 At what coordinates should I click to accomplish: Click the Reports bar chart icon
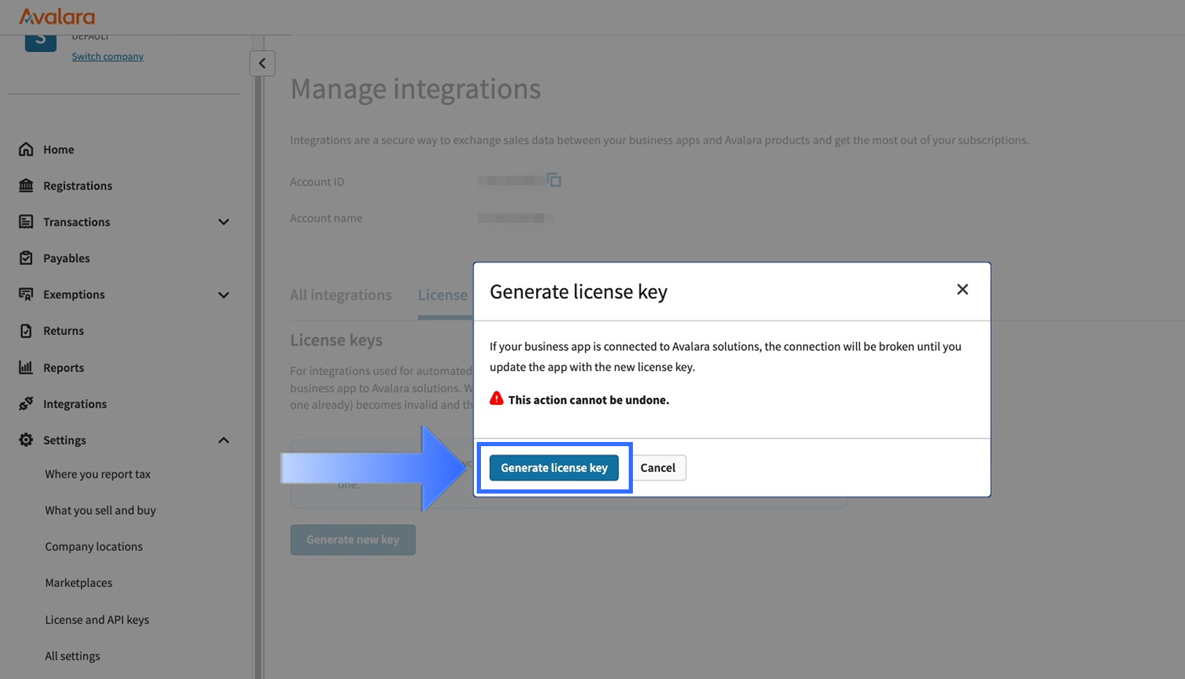click(26, 367)
